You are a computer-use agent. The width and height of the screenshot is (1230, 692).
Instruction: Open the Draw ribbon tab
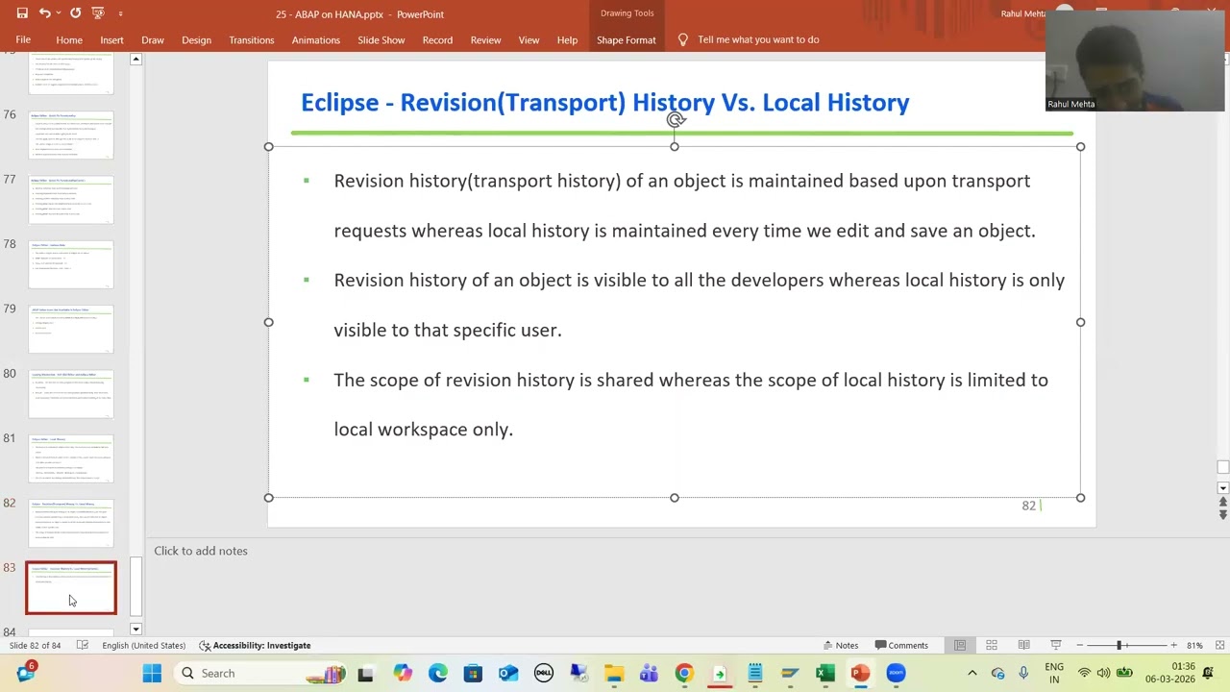153,39
